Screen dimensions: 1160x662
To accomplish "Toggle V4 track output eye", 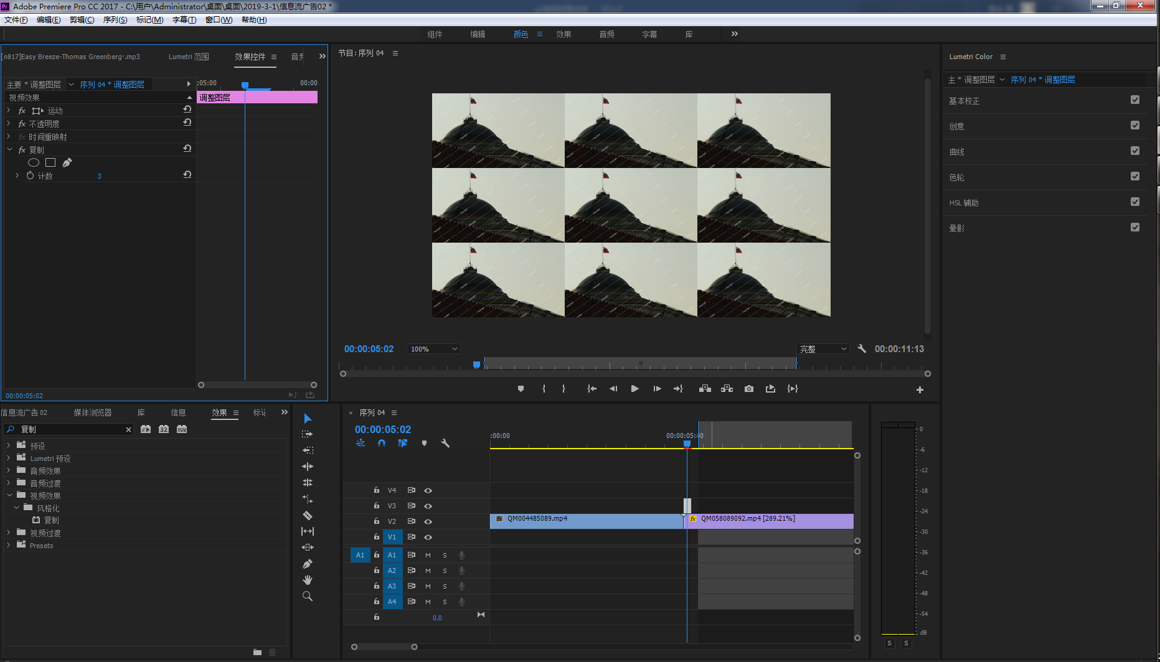I will click(428, 490).
